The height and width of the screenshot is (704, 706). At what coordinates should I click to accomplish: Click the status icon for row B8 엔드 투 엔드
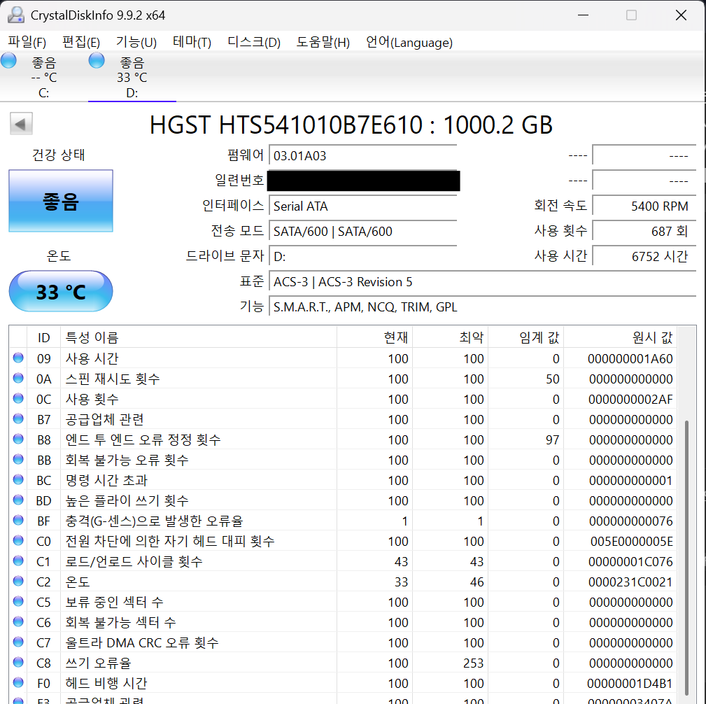pyautogui.click(x=18, y=439)
